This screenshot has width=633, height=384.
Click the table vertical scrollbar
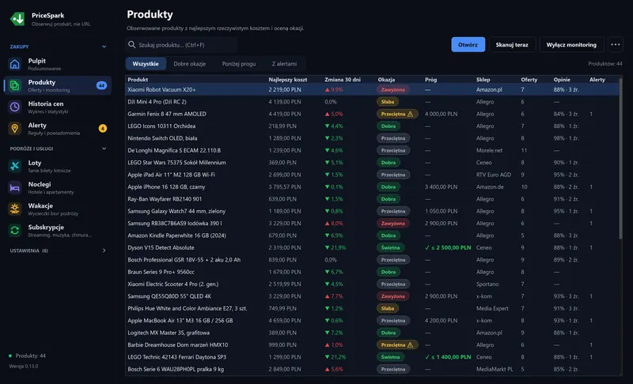click(620, 159)
